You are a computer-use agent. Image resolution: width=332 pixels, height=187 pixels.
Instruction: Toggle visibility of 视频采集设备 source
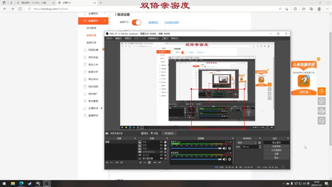pos(161,152)
